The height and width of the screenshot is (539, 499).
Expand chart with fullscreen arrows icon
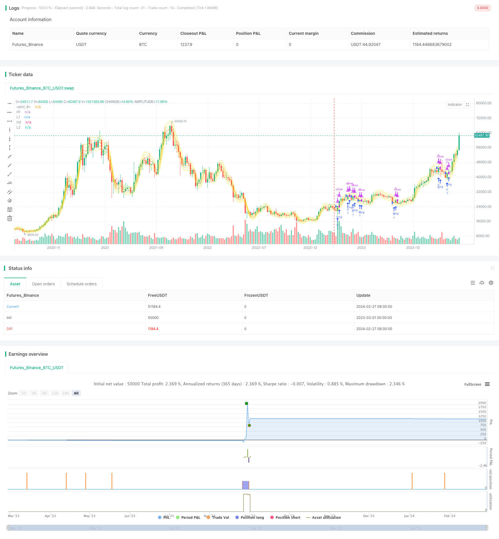click(467, 105)
